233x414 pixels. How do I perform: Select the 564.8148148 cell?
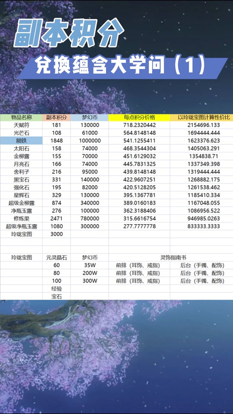coord(139,133)
